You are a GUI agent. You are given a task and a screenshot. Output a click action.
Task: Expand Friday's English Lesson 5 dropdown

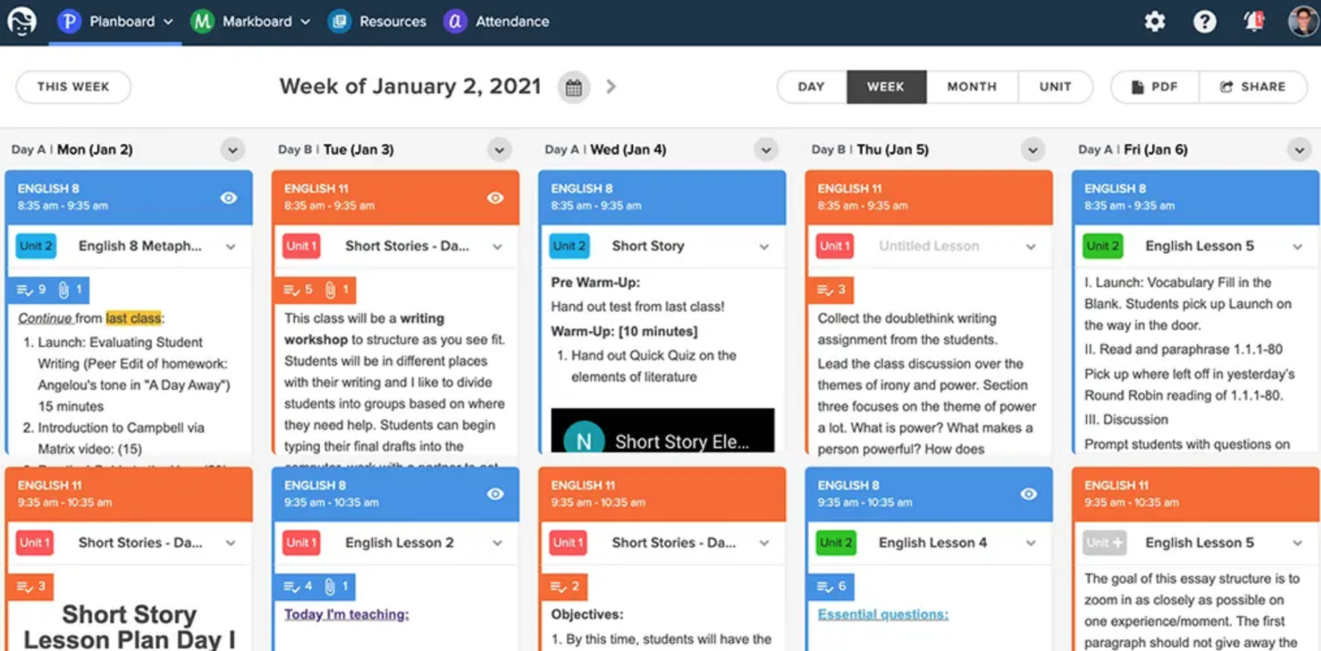point(1297,246)
